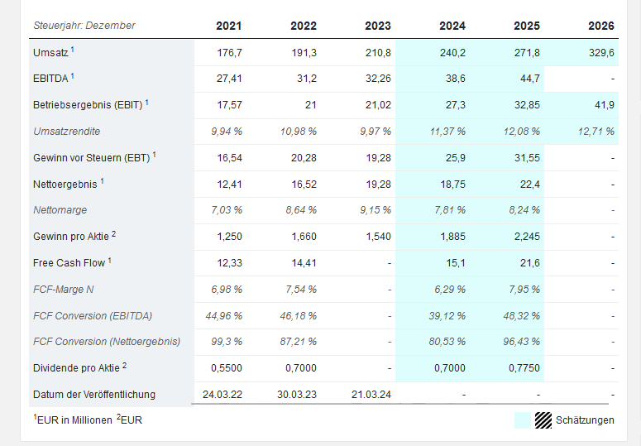Select the 2024 column header
The width and height of the screenshot is (641, 446).
pyautogui.click(x=452, y=26)
